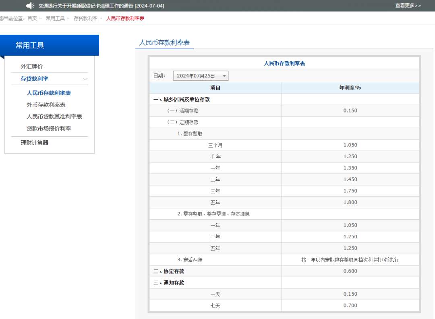Open 外币存款利率表 sidebar item

(46, 105)
